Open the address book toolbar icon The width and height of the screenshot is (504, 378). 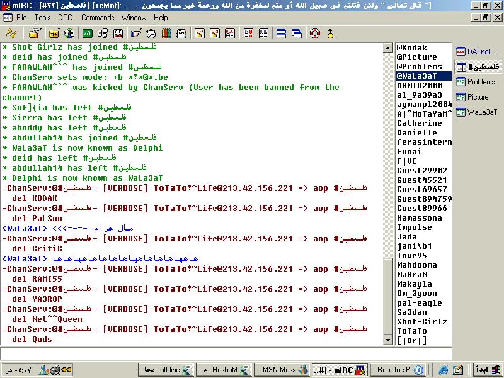coord(181,33)
